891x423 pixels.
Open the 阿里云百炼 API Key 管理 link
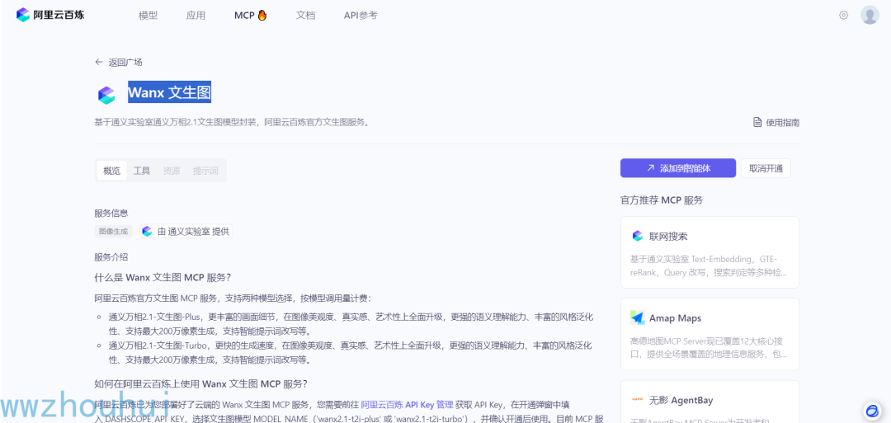[407, 405]
